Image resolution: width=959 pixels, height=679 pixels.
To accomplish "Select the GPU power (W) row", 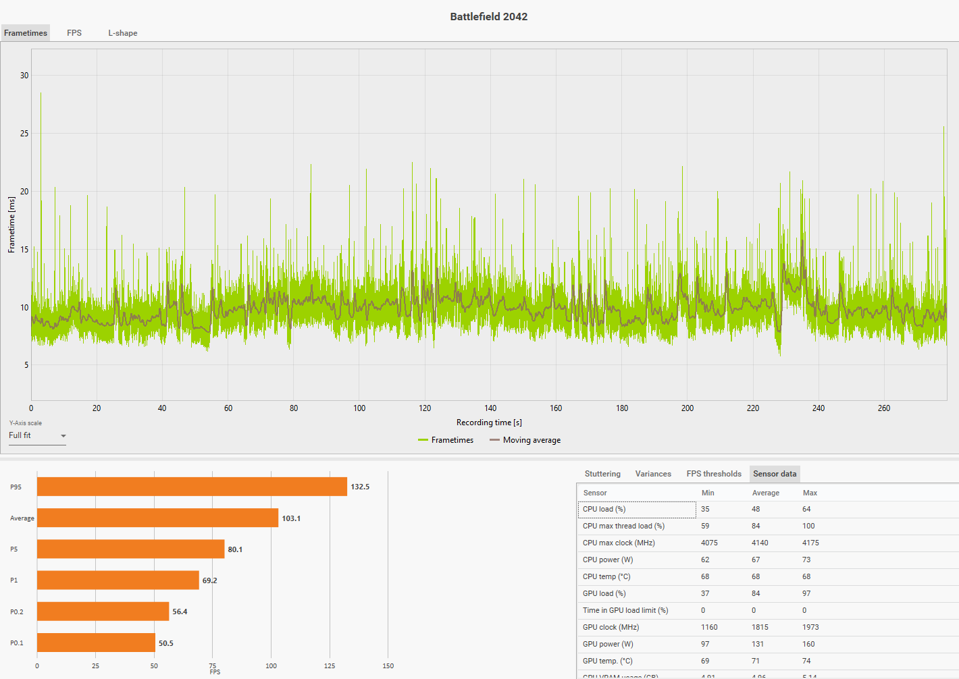I will click(x=768, y=645).
